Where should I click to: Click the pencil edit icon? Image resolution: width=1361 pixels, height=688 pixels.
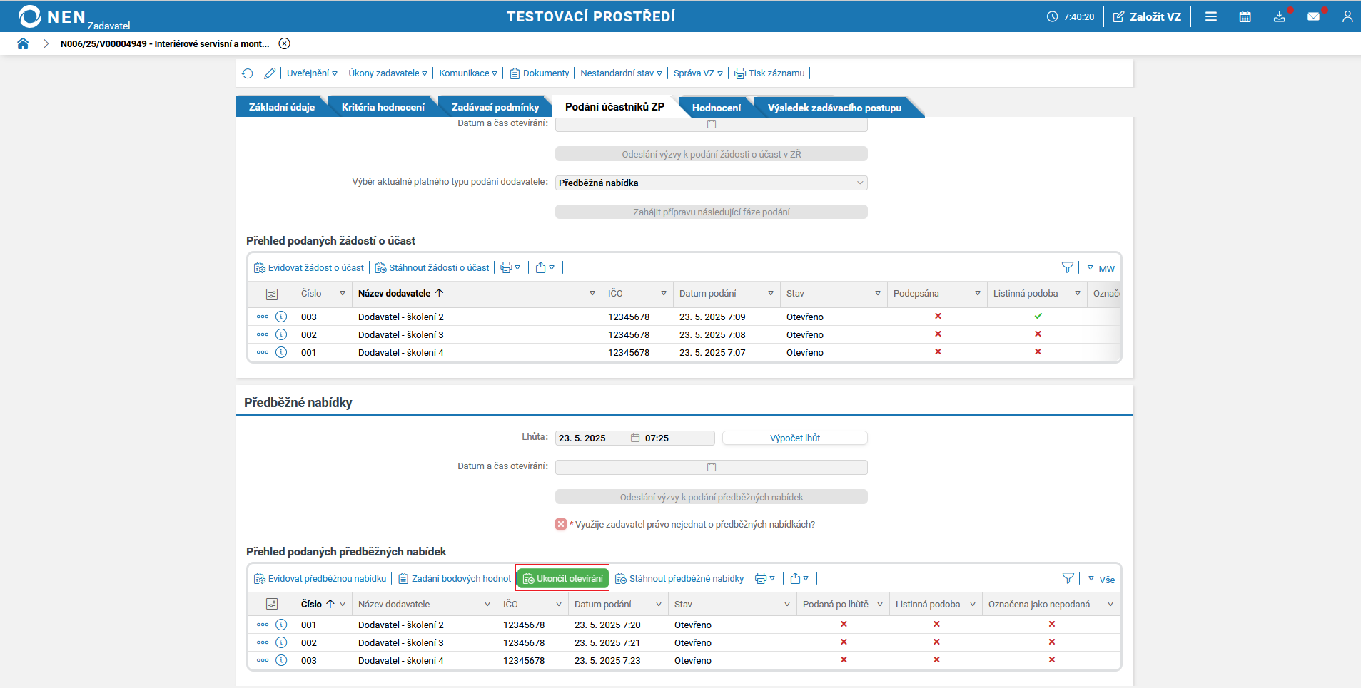tap(270, 73)
